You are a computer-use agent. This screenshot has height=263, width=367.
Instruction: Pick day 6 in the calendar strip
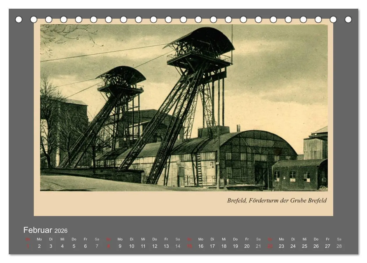85,246
